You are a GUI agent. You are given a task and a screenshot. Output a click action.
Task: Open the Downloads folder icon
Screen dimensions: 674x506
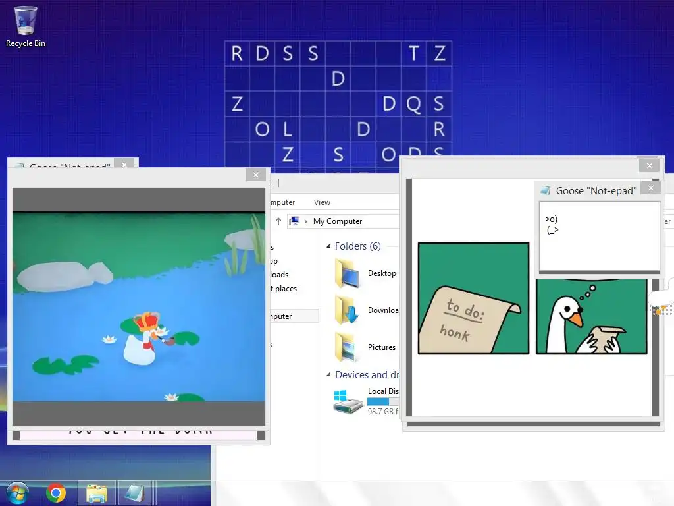pyautogui.click(x=348, y=310)
